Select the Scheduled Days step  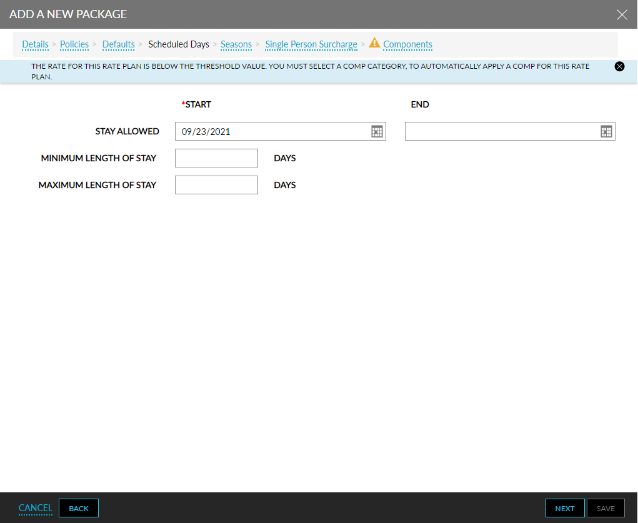(x=179, y=44)
